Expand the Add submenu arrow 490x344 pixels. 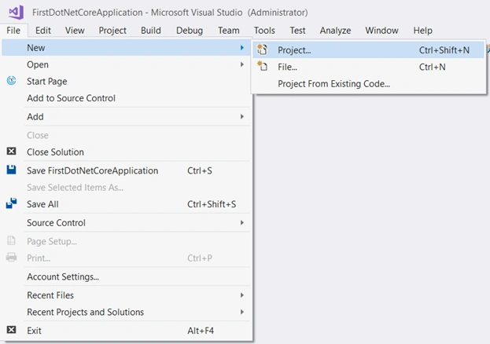[x=242, y=116]
